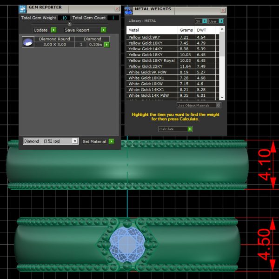
Task: Click the Save Report button
Action: (x=82, y=30)
